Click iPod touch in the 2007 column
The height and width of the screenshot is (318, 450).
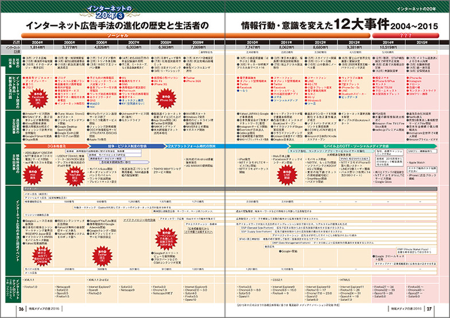127,91
